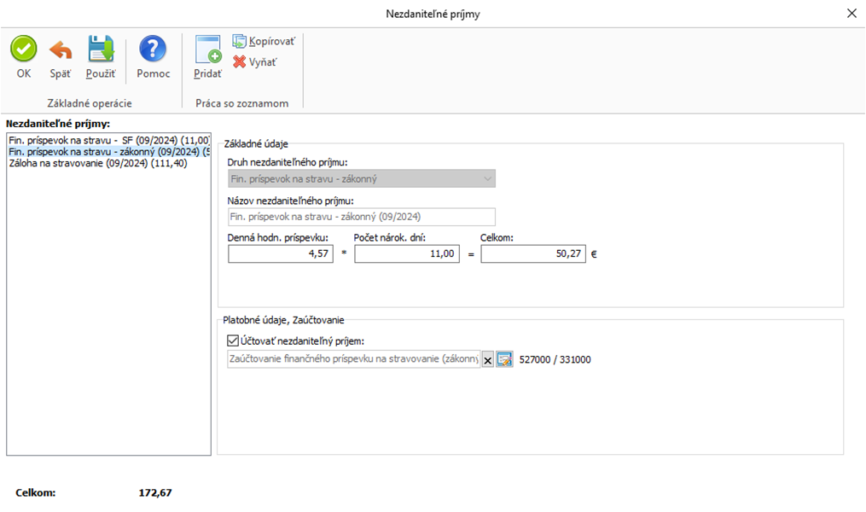866x512 pixels.
Task: Open Pomoc help icon
Action: click(153, 49)
